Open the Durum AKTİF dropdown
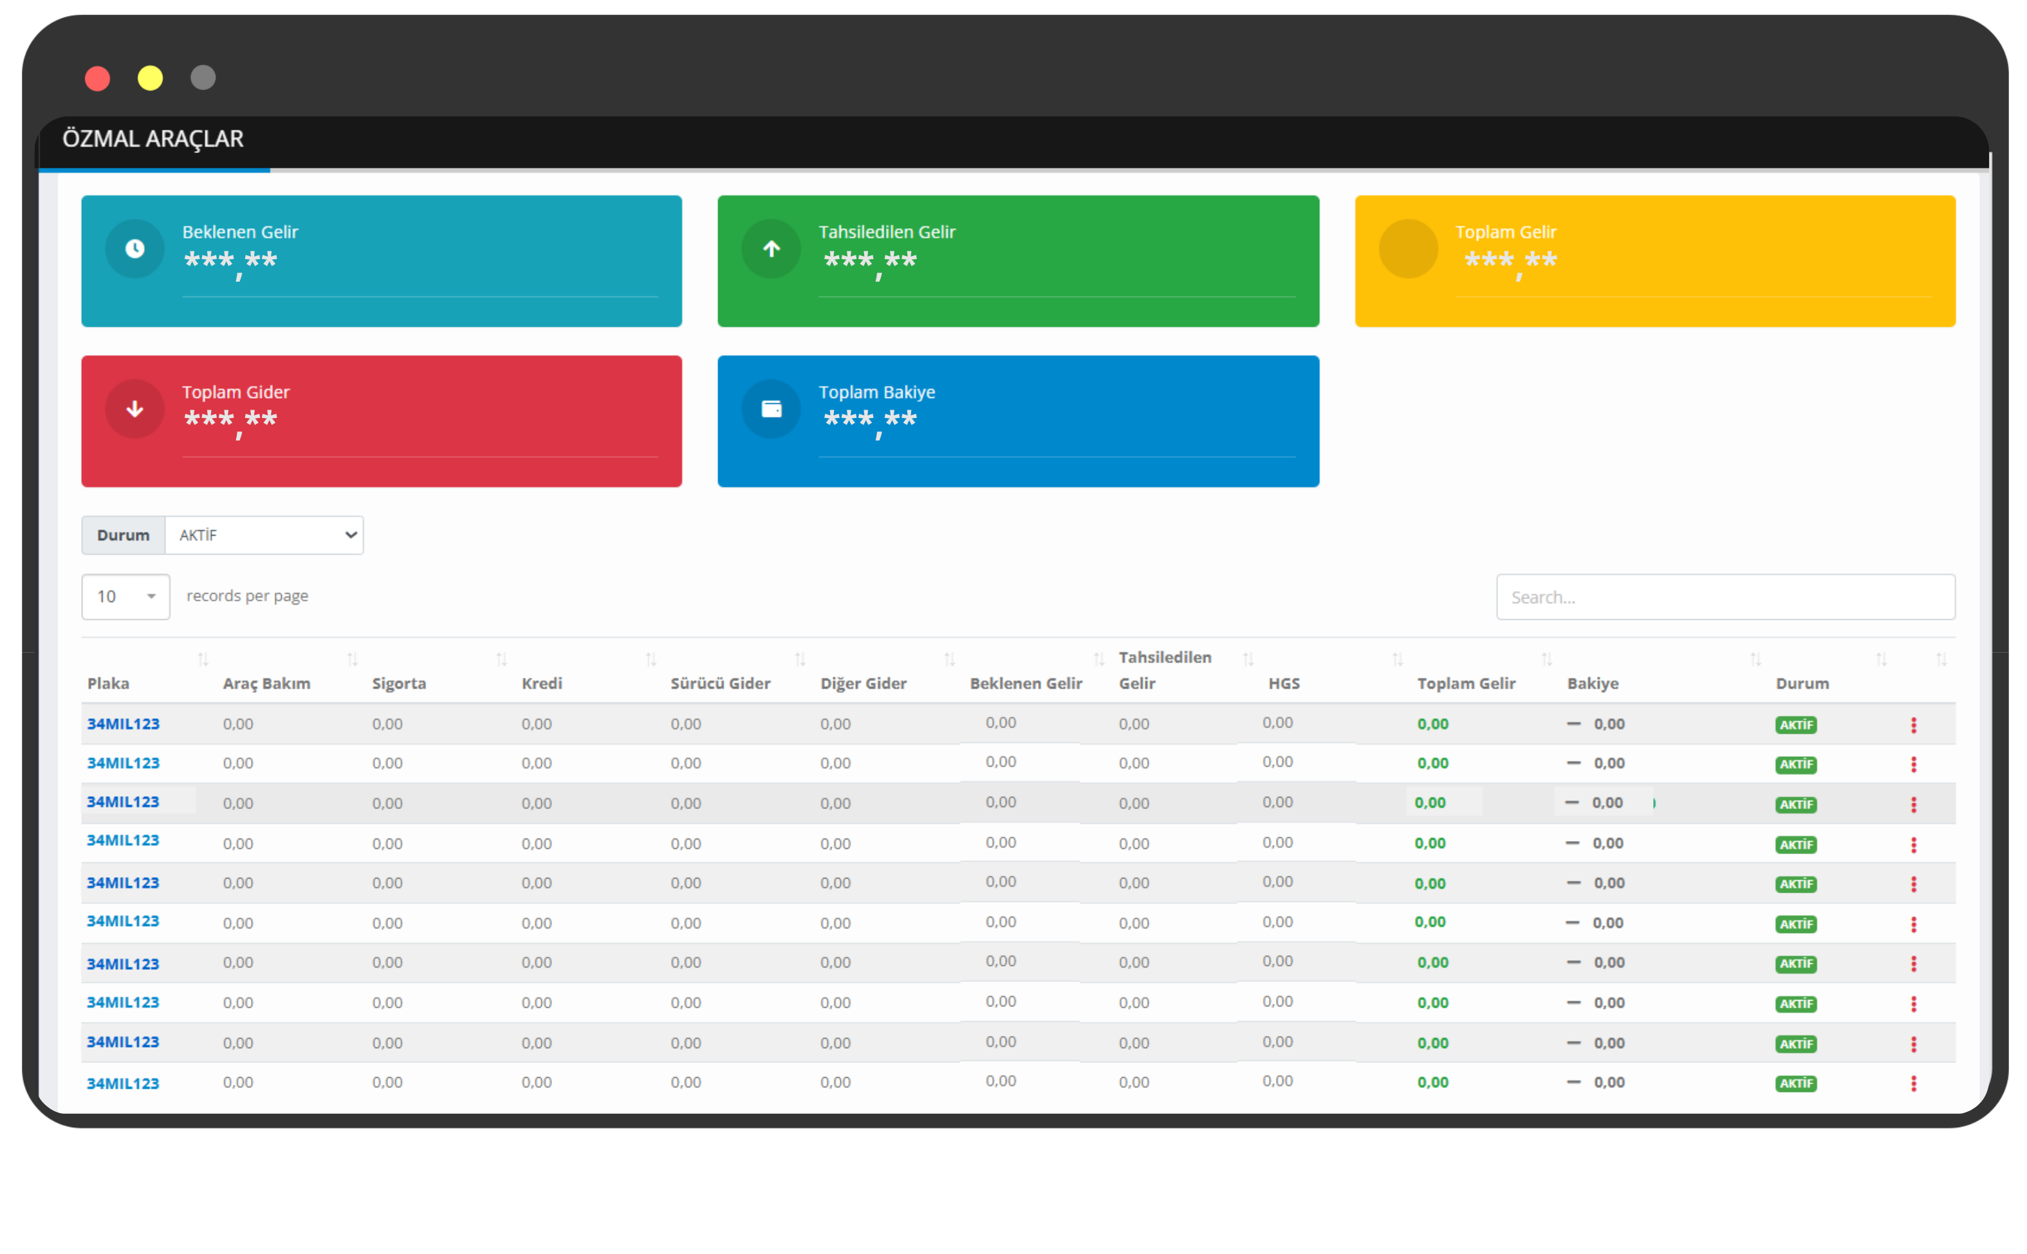This screenshot has height=1254, width=2027. click(264, 535)
